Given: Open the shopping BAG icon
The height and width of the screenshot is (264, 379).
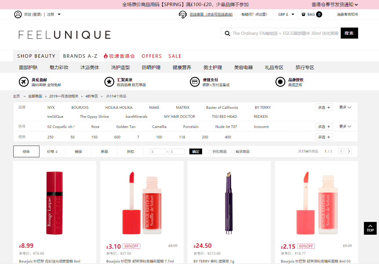Looking at the screenshot, I should pyautogui.click(x=303, y=14).
